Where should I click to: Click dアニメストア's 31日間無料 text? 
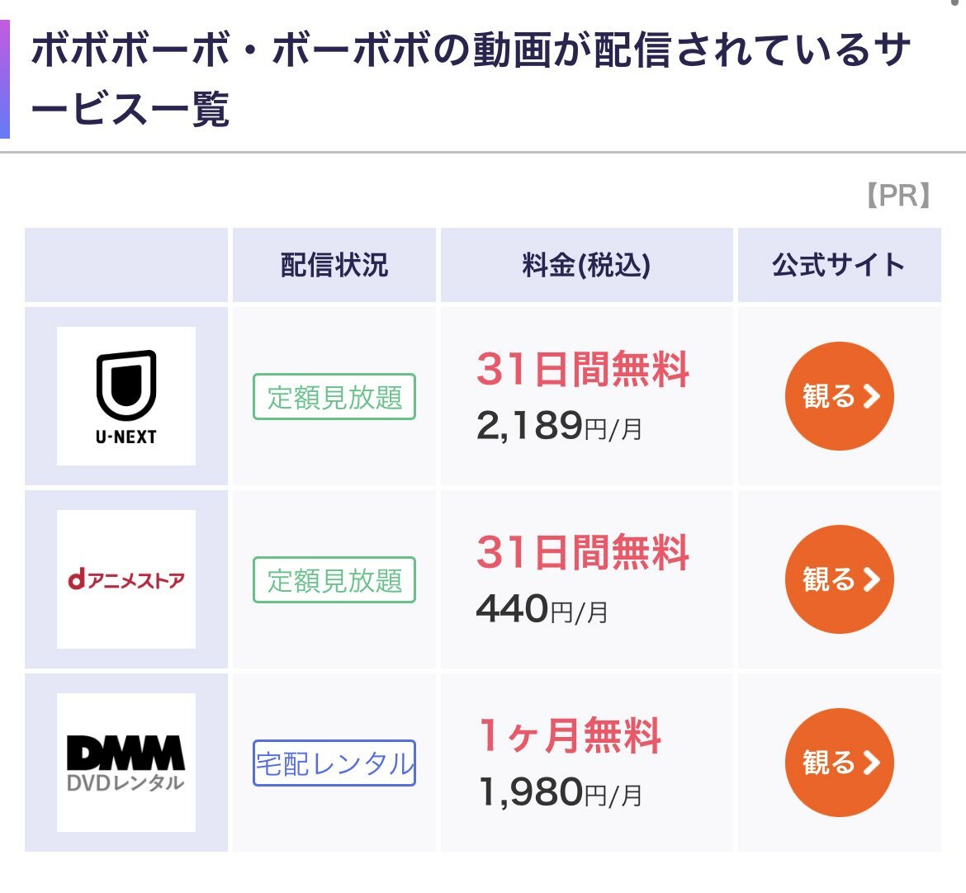click(x=583, y=552)
